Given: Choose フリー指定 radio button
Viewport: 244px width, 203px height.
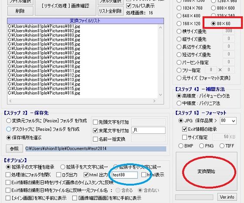Looking at the screenshot, I should [179, 70].
